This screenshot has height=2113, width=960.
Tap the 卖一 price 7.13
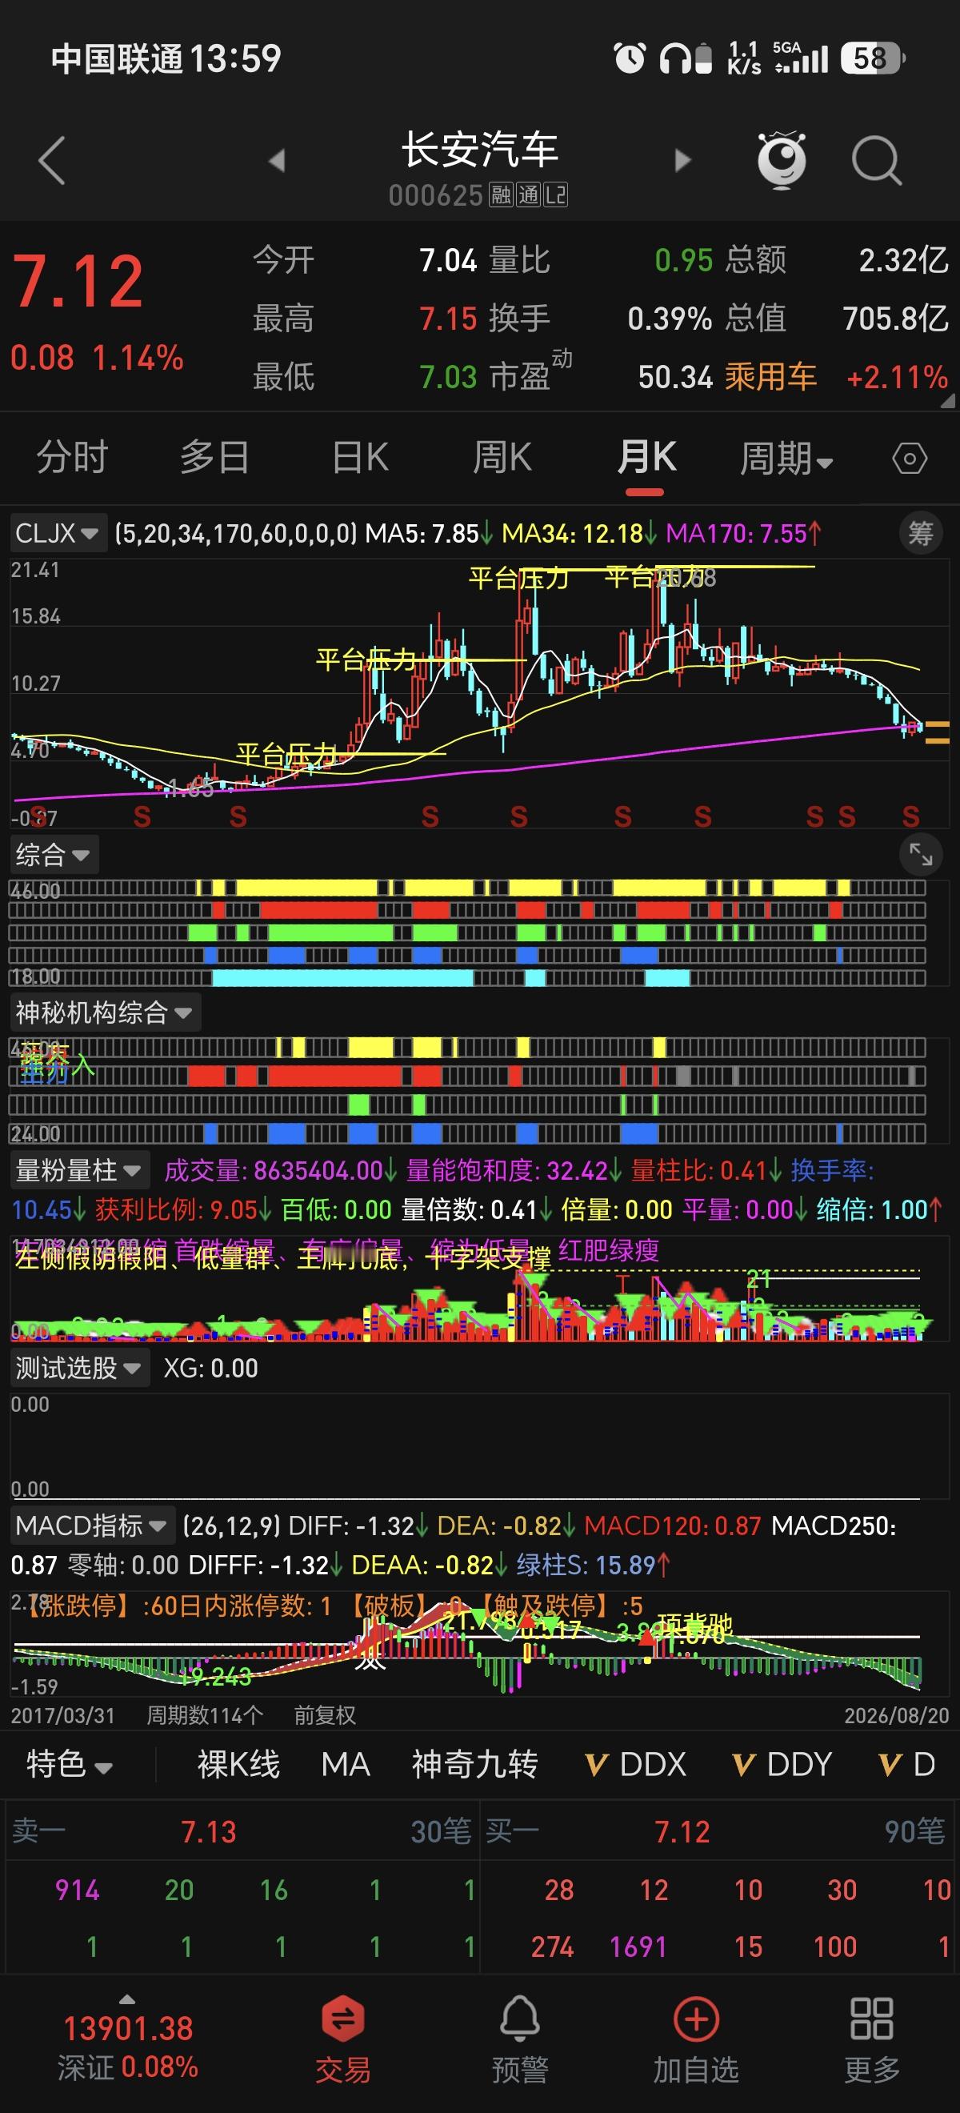(x=208, y=1831)
